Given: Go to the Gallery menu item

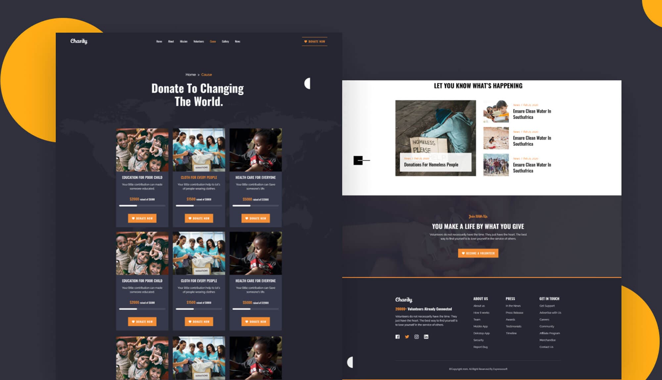Looking at the screenshot, I should pyautogui.click(x=225, y=42).
